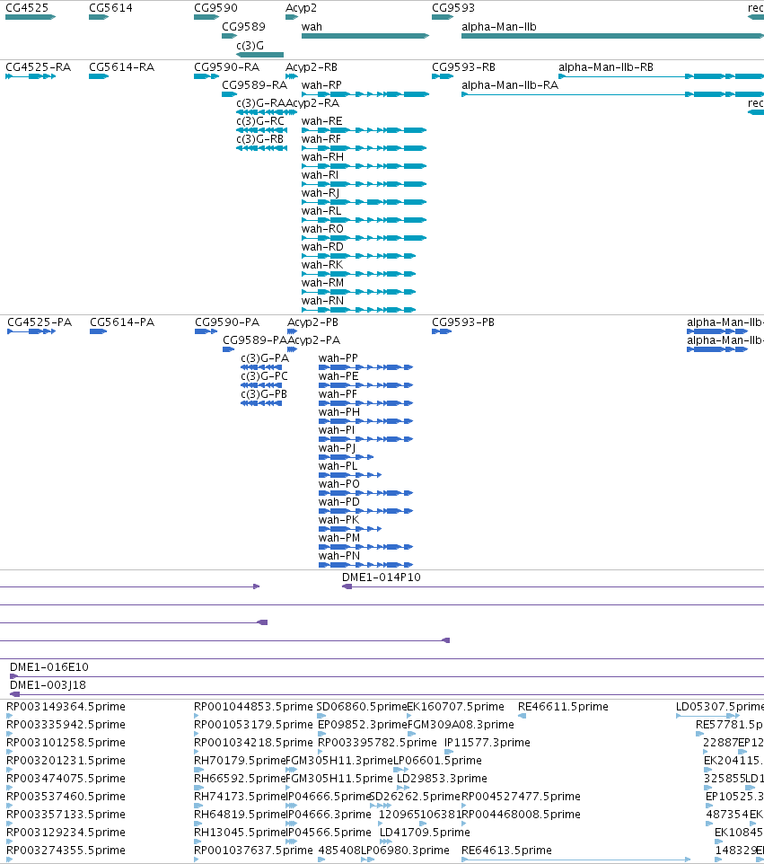The height and width of the screenshot is (864, 764).
Task: Select the wah-RF transcript label
Action: point(321,139)
